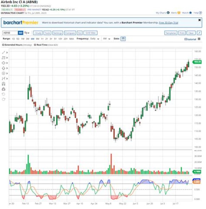The image size is (206, 209).
Task: Set range to MAX
Action: click(72, 39)
